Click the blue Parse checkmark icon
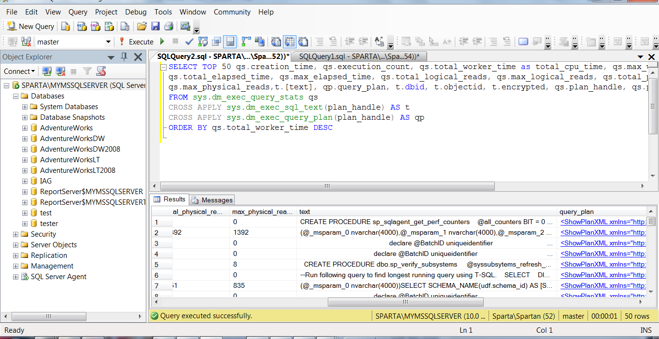 (189, 42)
